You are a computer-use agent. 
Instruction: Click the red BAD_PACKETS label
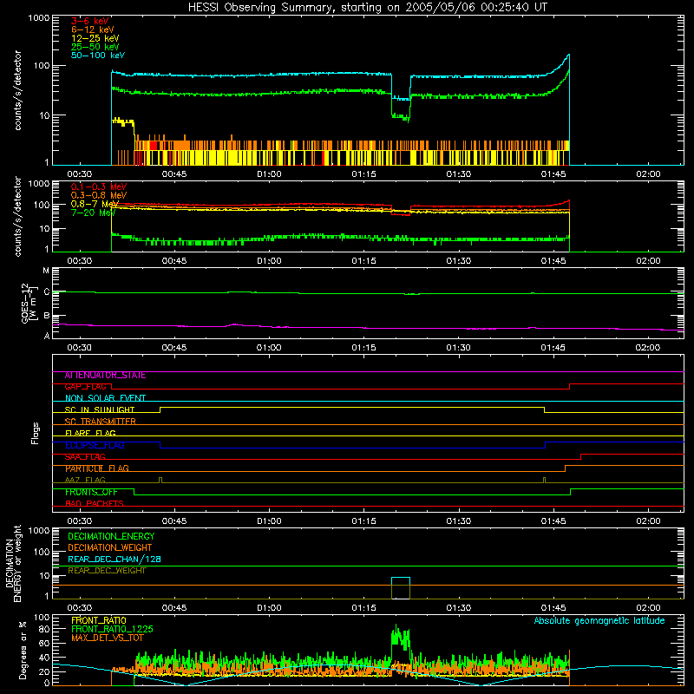point(95,504)
